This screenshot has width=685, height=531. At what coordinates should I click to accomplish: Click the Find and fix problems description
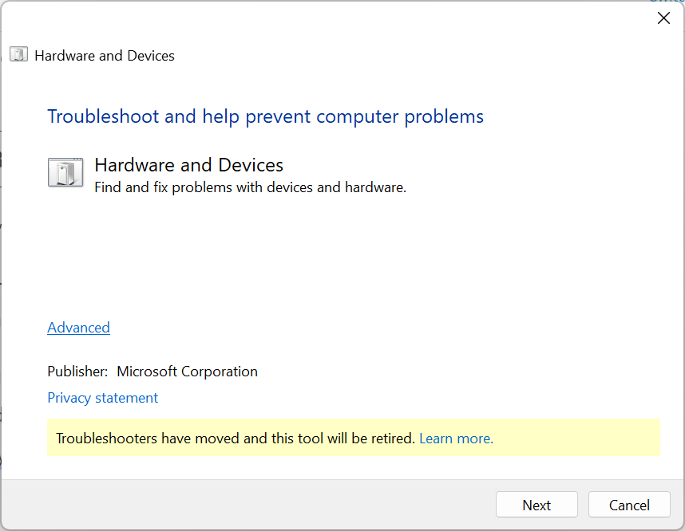(250, 188)
